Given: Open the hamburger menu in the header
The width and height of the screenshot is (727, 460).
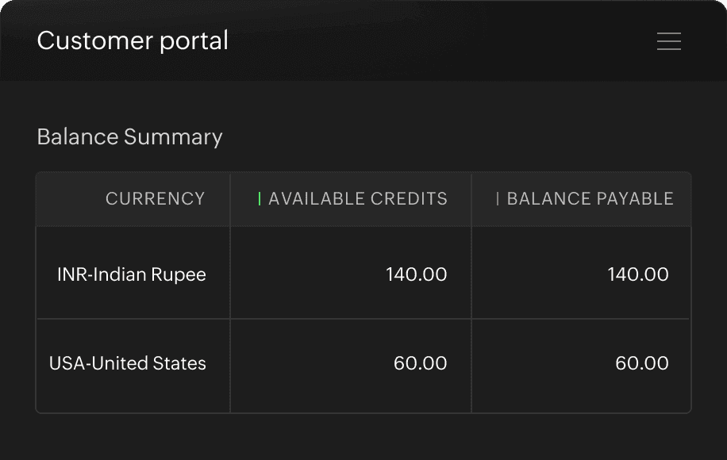Looking at the screenshot, I should [669, 41].
